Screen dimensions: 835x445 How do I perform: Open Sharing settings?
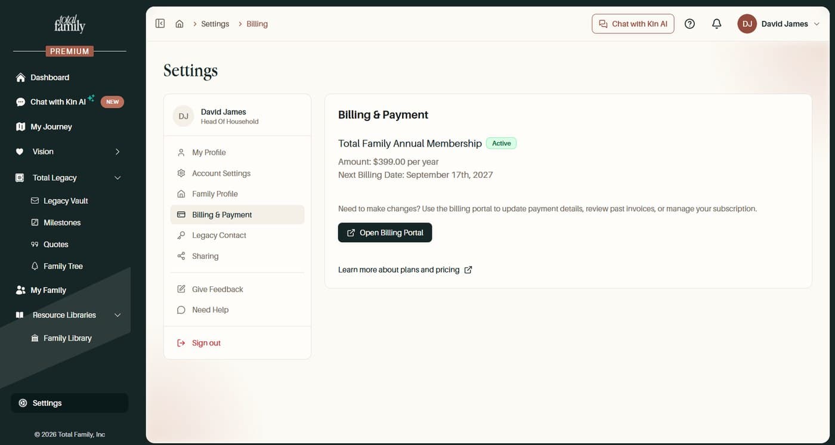pos(237,256)
